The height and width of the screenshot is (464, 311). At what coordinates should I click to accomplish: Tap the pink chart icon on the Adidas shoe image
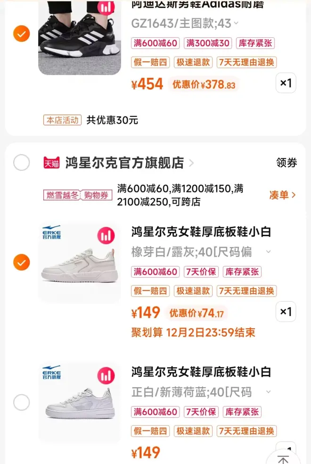[106, 8]
